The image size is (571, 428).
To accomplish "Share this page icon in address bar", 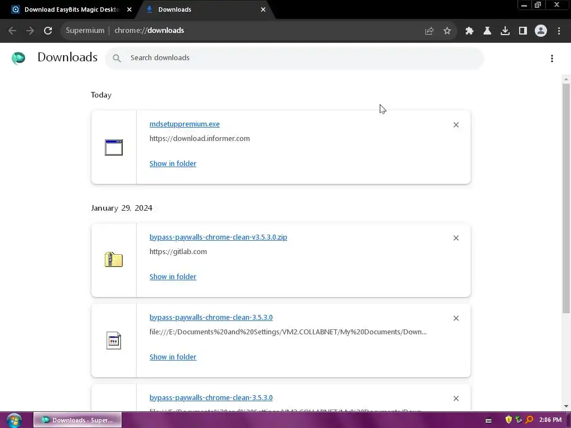I will click(429, 31).
